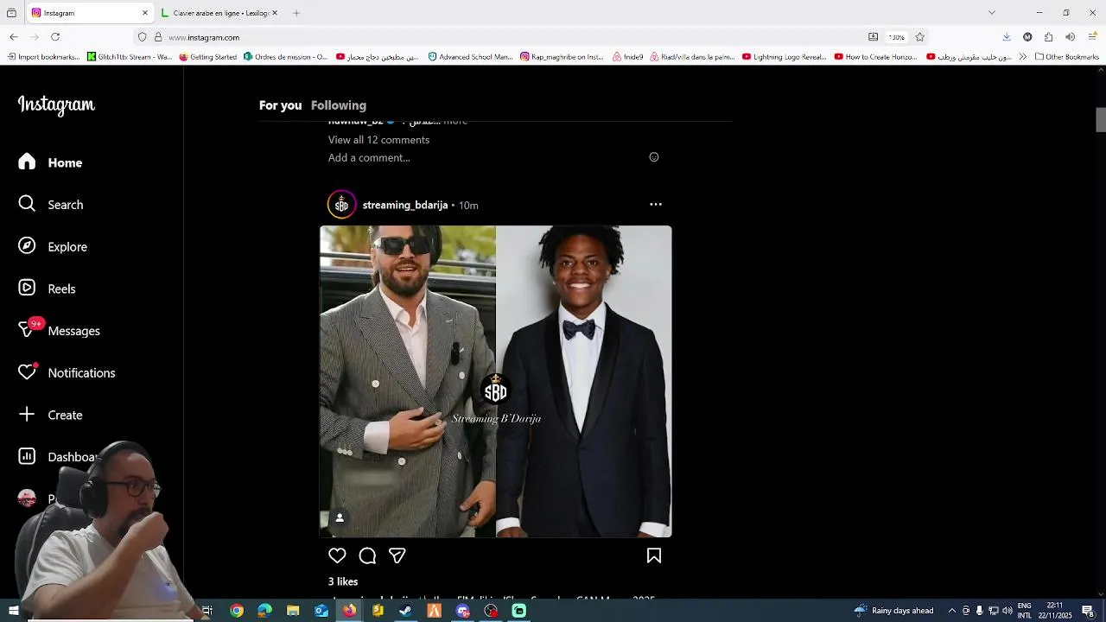Image resolution: width=1106 pixels, height=622 pixels.
Task: Open Instagram Search from sidebar
Action: [51, 205]
